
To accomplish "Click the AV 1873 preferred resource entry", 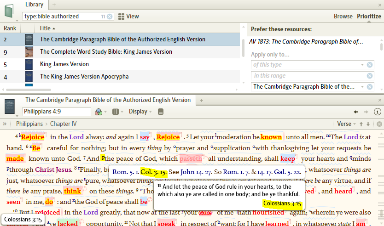I will coord(306,41).
